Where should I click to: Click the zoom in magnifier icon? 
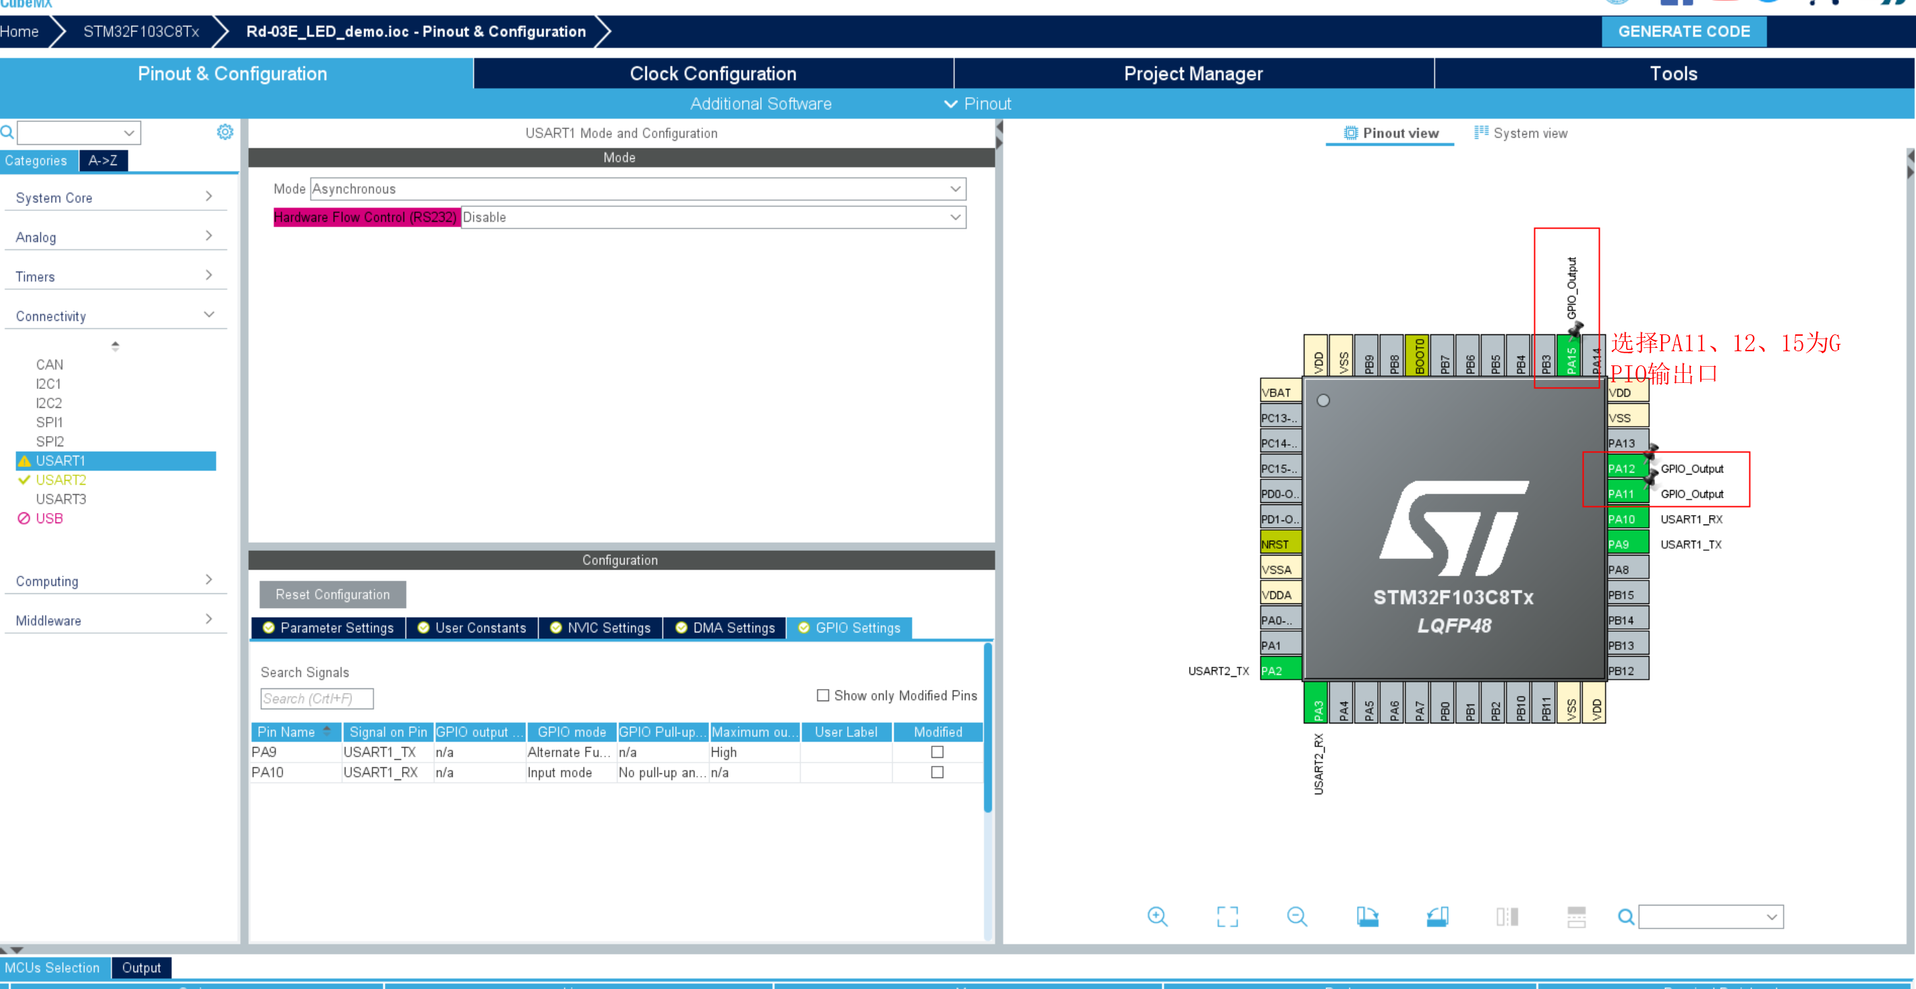[1157, 916]
